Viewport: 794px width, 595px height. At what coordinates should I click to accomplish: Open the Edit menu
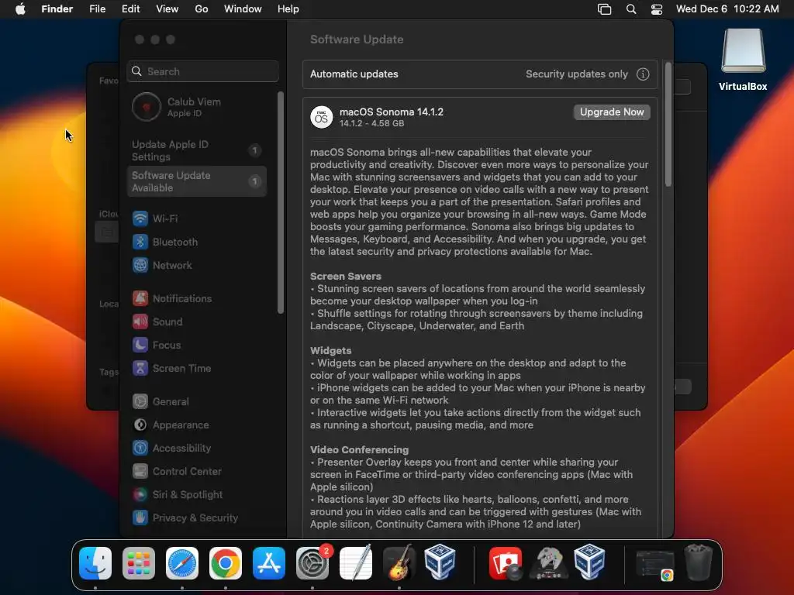pos(130,9)
